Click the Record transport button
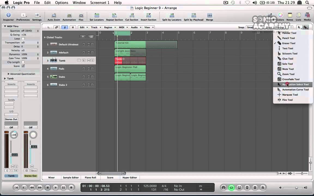314x196 pixels. click(71, 188)
